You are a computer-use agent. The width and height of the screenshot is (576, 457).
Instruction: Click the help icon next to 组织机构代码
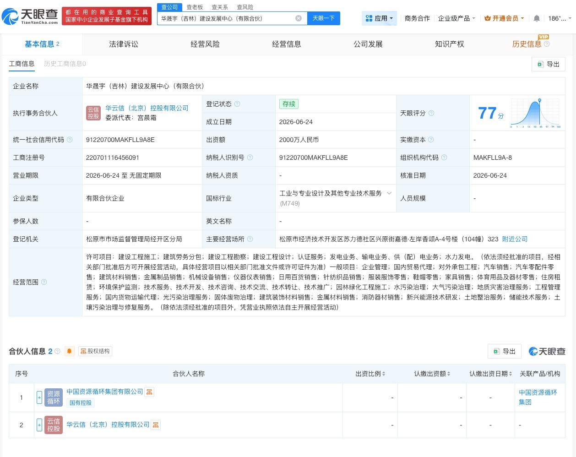444,158
